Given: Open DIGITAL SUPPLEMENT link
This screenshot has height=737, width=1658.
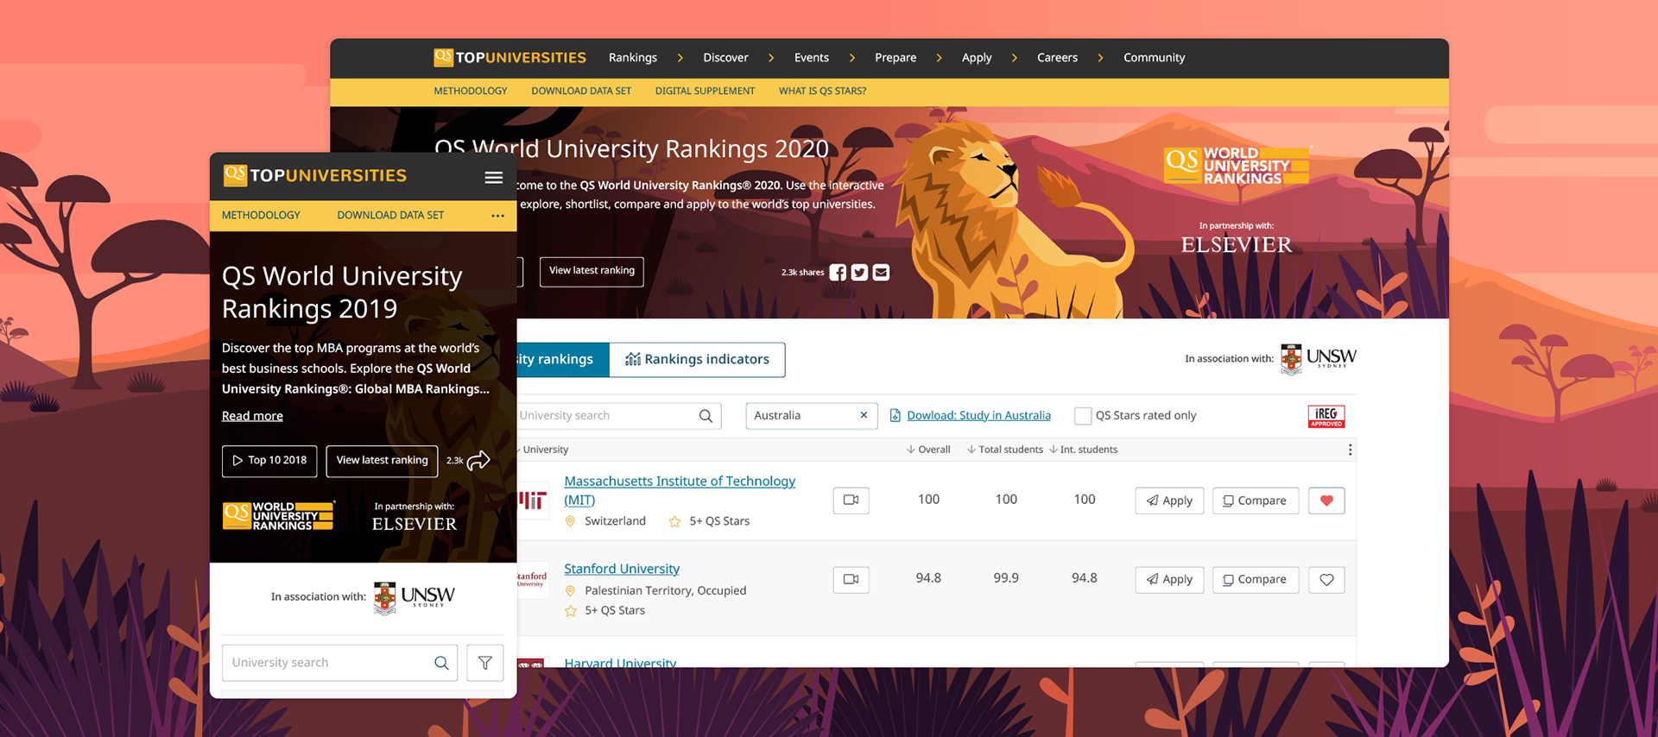Looking at the screenshot, I should [x=705, y=91].
